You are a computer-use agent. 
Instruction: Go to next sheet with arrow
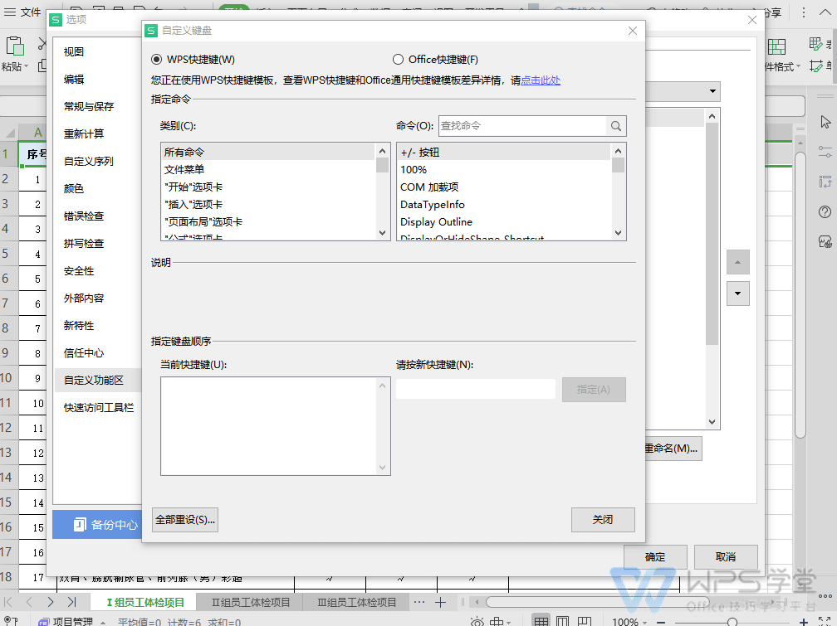(x=50, y=602)
